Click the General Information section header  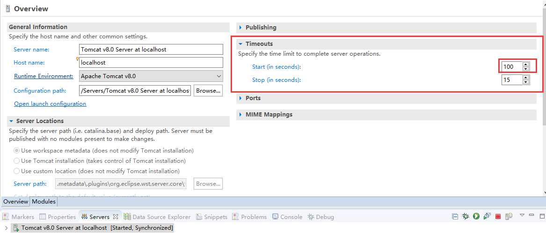118,27
